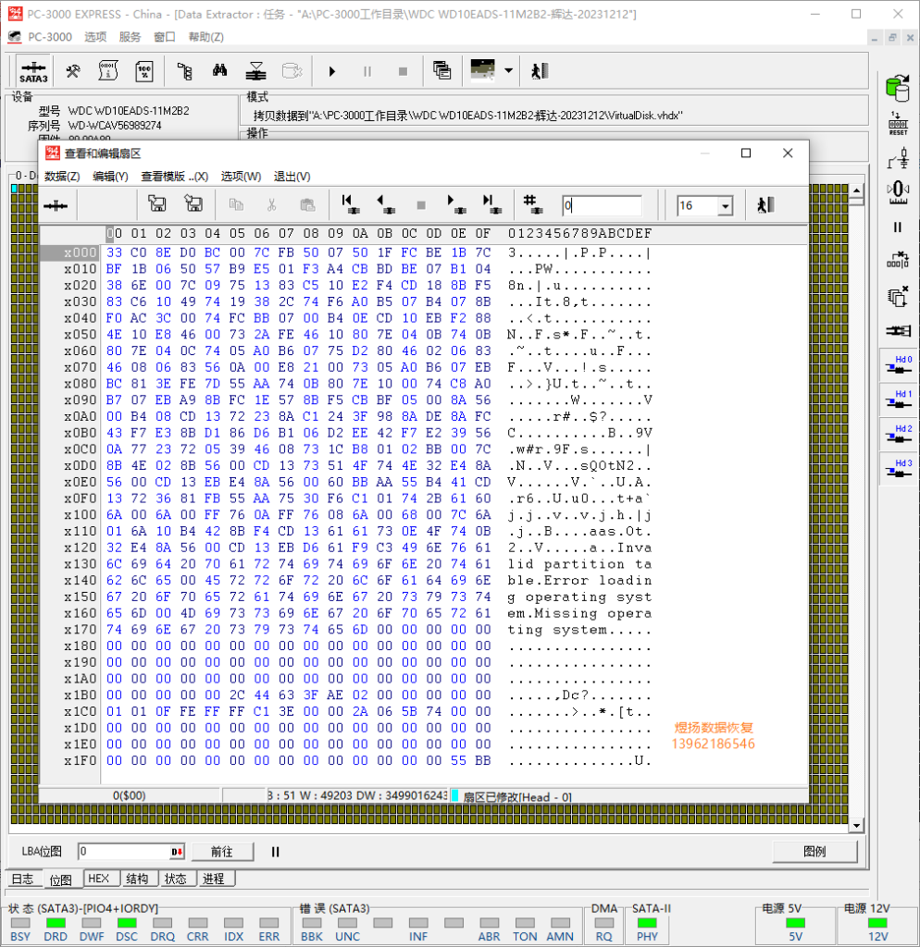Screen dimensions: 920x947
Task: Click the database disks icon in right sidebar
Action: pyautogui.click(x=898, y=88)
